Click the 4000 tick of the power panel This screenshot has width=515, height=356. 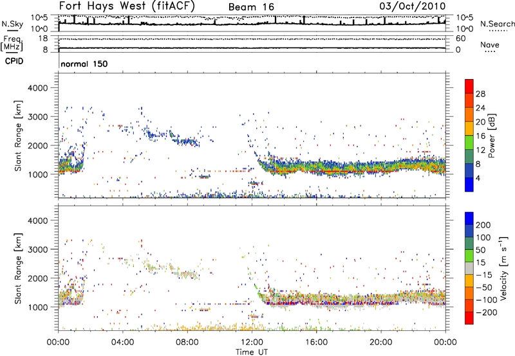(37, 88)
